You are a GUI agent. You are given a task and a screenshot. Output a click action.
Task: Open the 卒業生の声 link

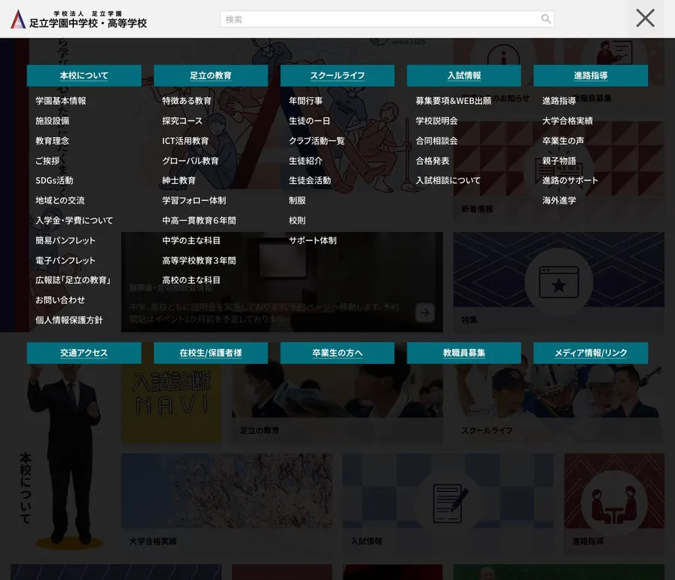(563, 141)
